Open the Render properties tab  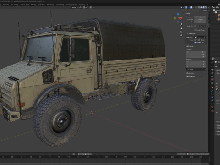(212, 66)
